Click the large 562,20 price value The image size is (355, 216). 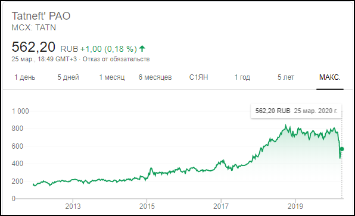(33, 47)
